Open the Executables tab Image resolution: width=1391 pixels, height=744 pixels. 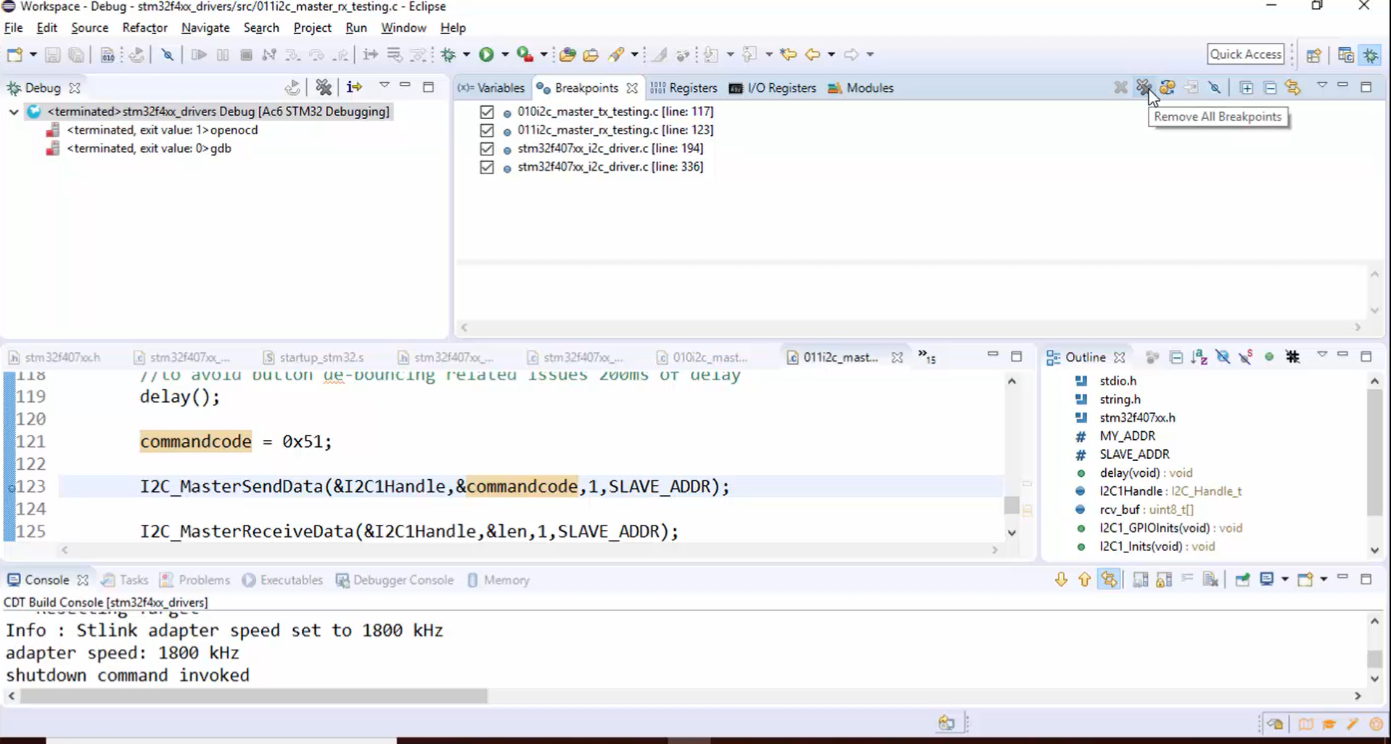282,580
